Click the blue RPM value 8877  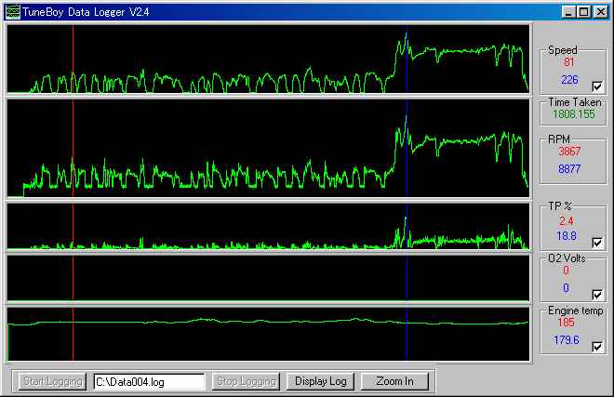coord(569,169)
